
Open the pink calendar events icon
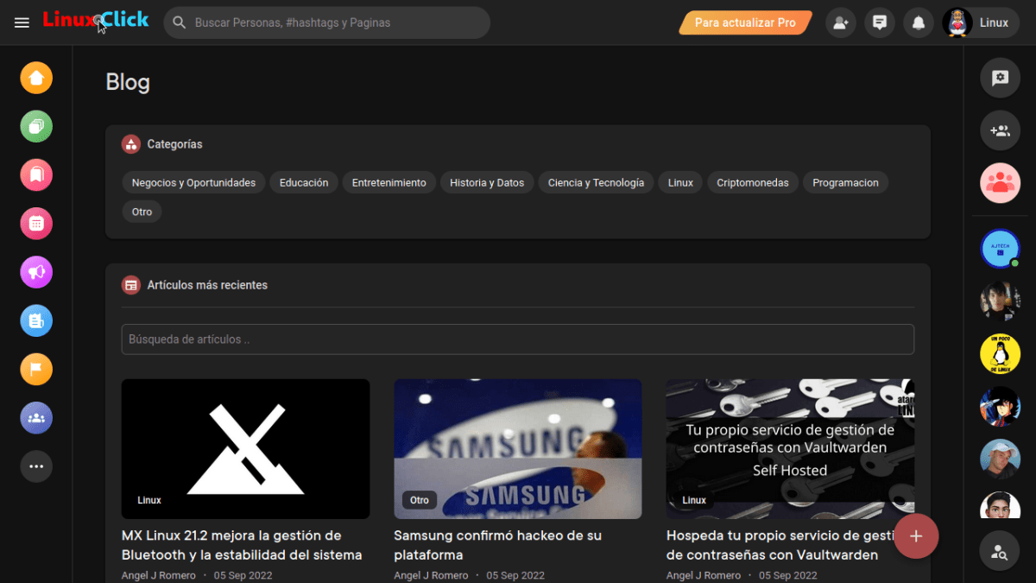pos(36,224)
